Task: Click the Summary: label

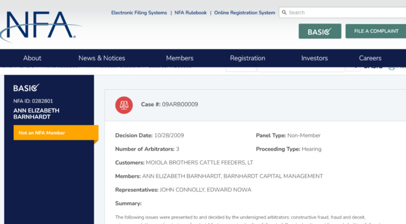Action: pyautogui.click(x=128, y=204)
